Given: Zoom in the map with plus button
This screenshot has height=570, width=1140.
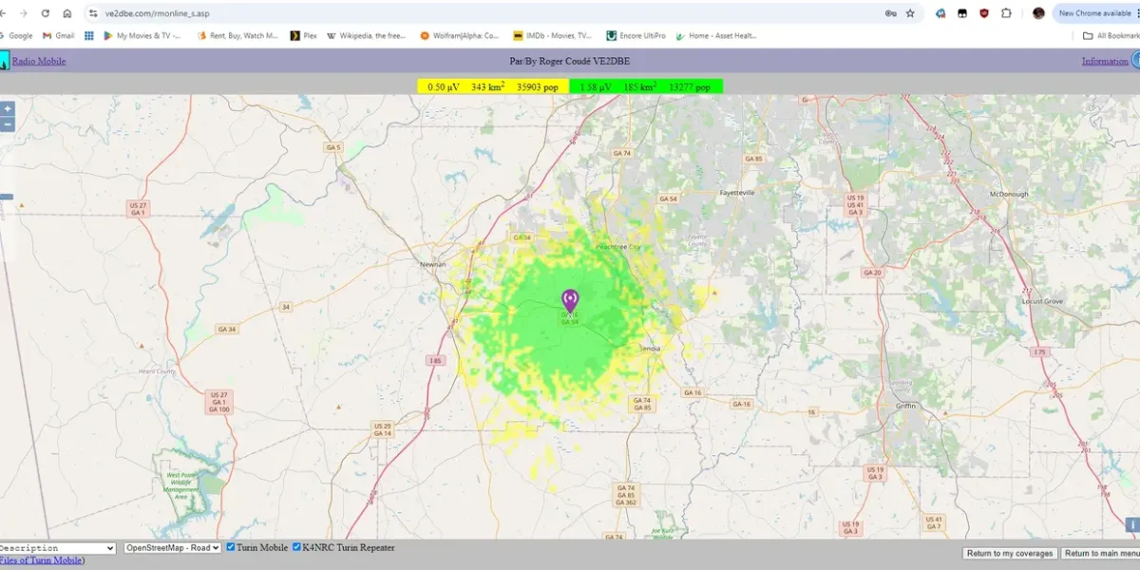Looking at the screenshot, I should [x=8, y=109].
